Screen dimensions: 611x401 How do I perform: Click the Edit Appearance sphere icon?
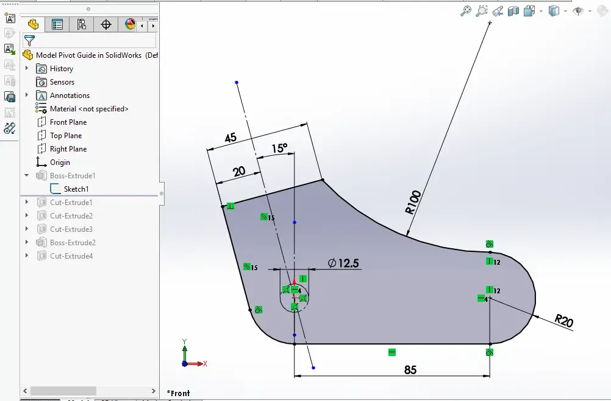click(x=602, y=11)
